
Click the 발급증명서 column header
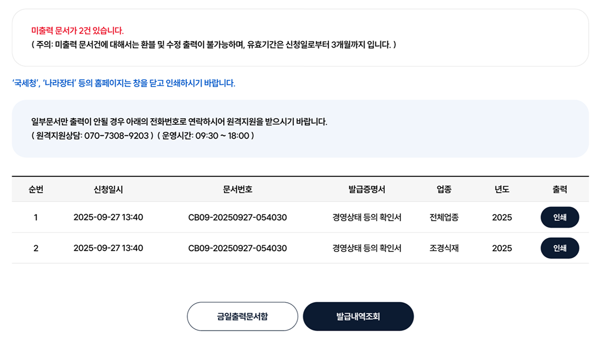tap(367, 189)
